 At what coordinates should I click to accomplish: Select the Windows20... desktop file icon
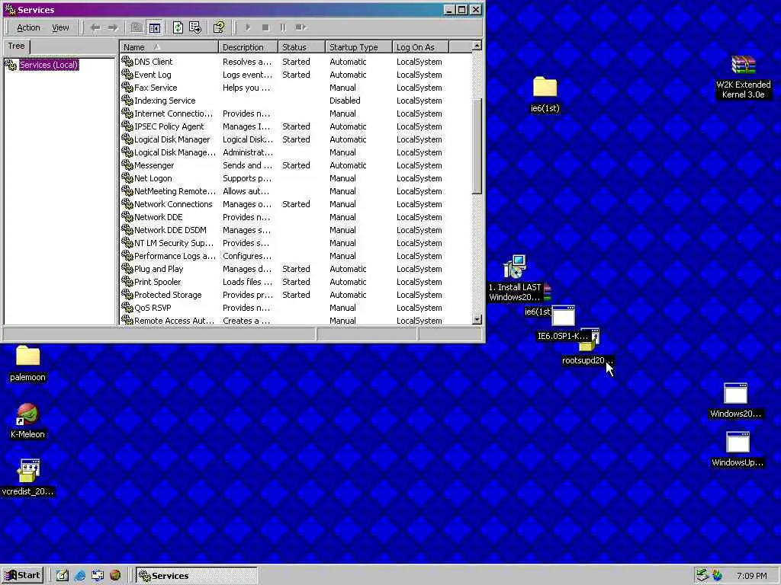pos(736,401)
